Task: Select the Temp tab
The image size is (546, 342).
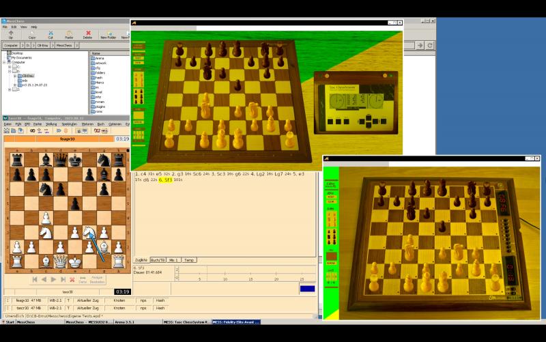Action: click(190, 260)
